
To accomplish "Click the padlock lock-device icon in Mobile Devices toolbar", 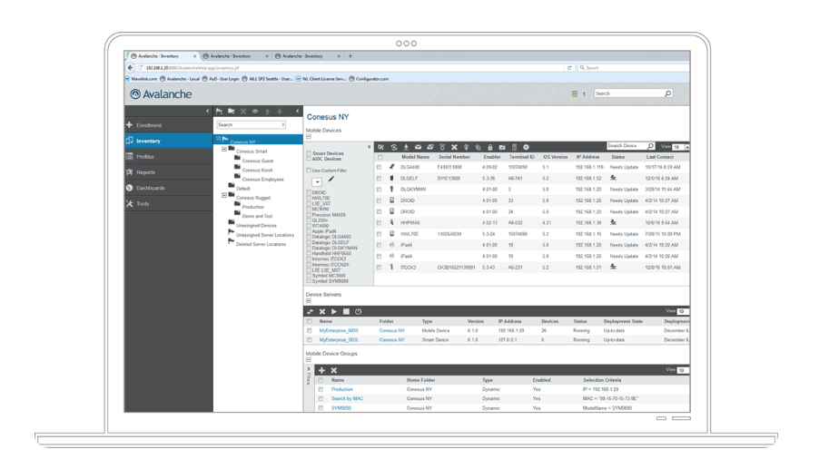I will coord(490,147).
